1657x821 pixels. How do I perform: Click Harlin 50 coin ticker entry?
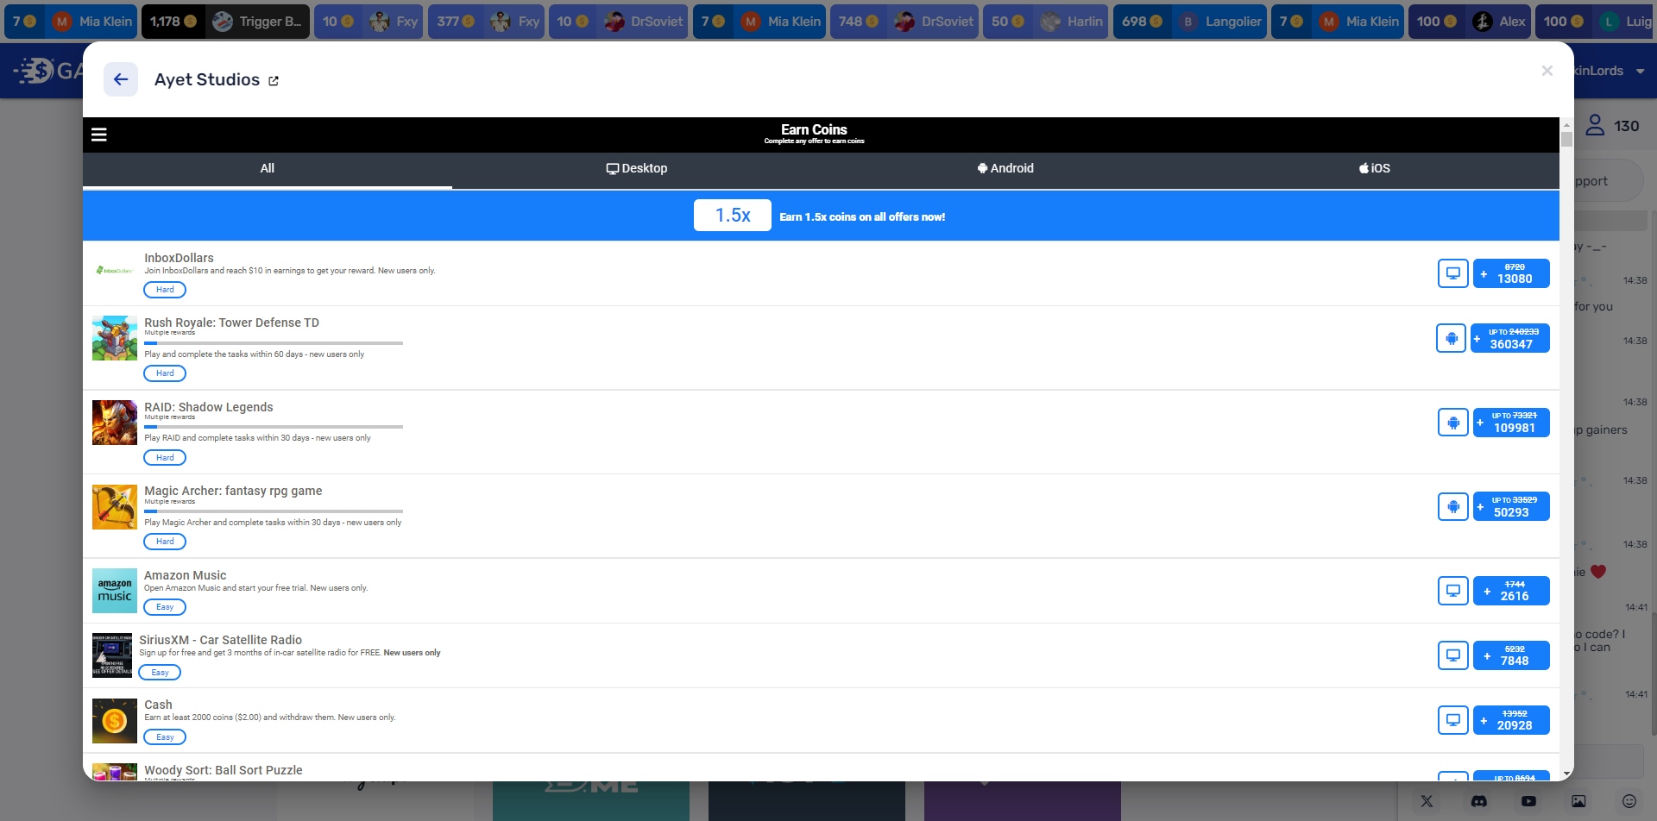(x=1046, y=22)
